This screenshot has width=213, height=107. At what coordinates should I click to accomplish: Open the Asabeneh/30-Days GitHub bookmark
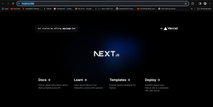coord(125,9)
